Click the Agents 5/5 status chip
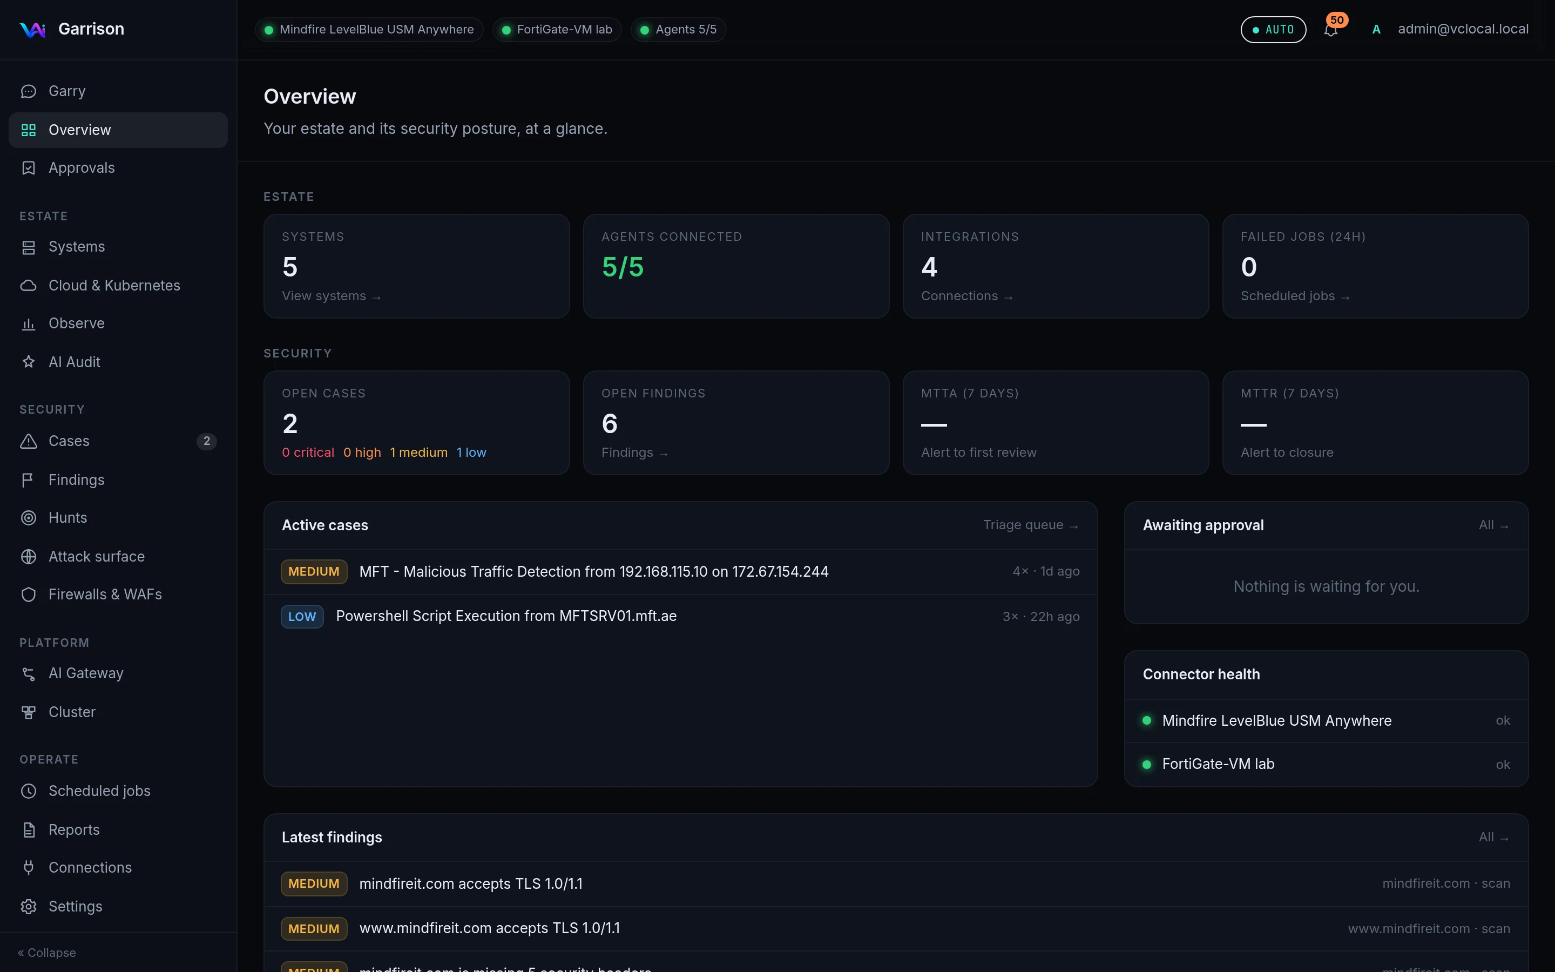The image size is (1555, 972). (679, 30)
